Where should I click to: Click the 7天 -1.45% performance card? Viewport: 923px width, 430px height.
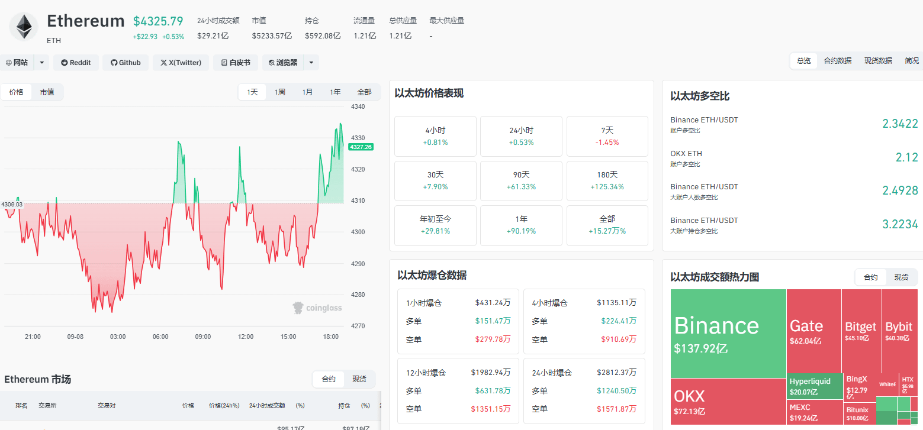(607, 136)
